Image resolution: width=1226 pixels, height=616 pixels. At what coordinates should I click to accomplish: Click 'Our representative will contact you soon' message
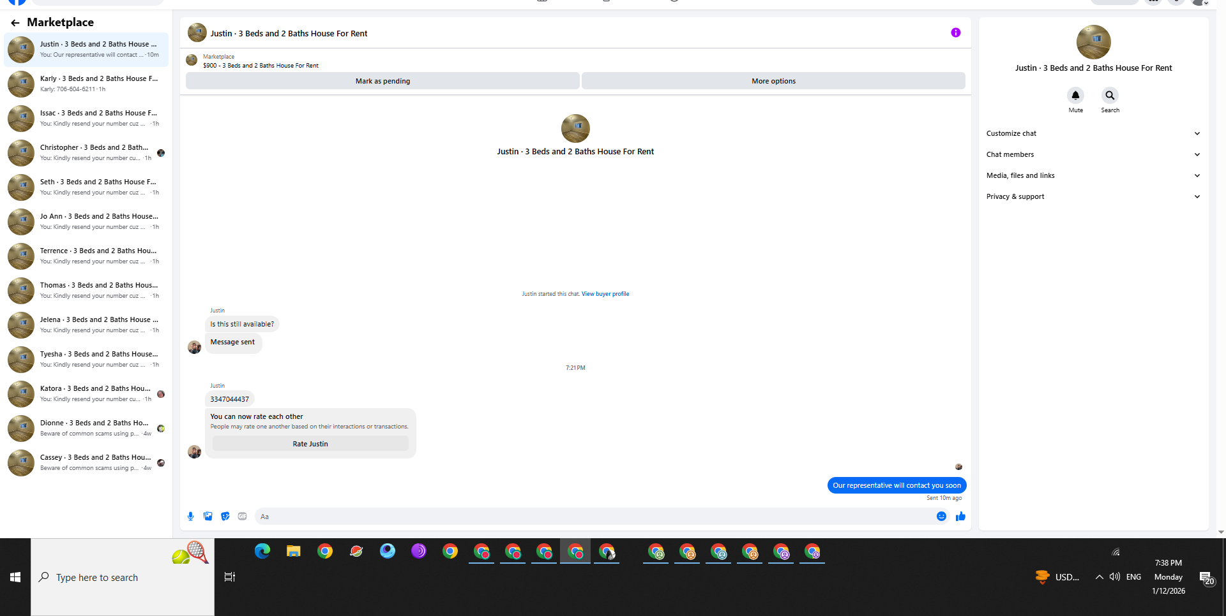point(897,485)
